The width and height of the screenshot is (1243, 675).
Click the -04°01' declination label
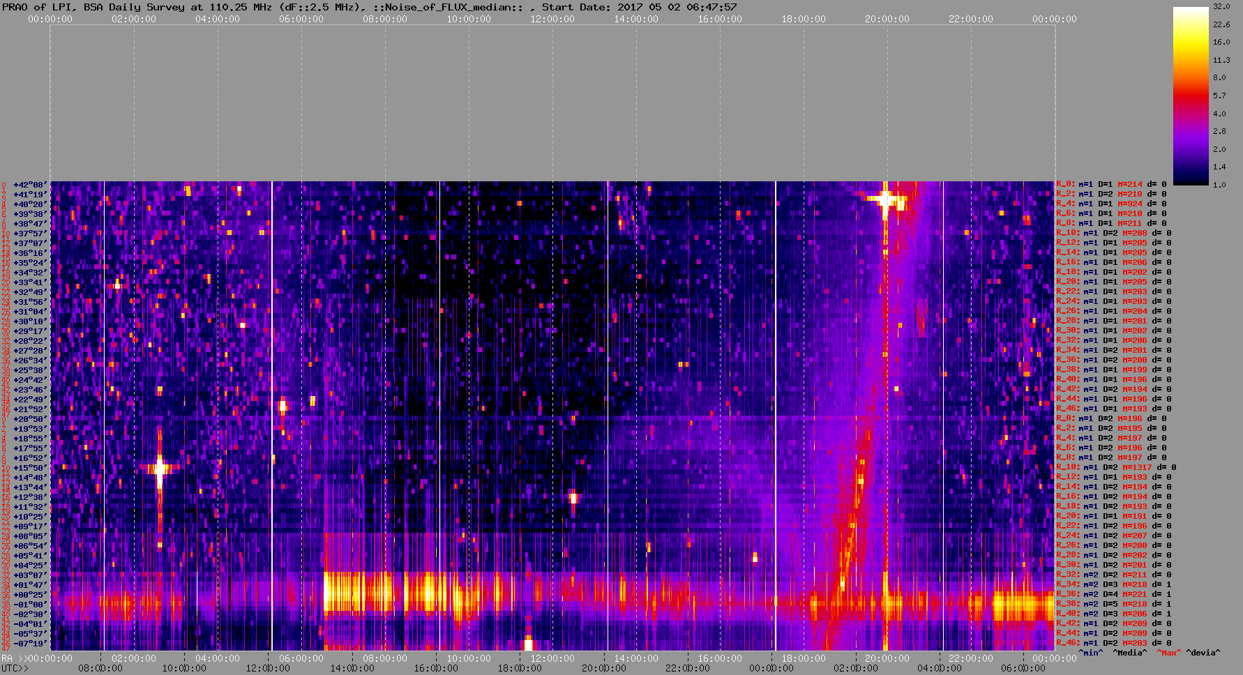tap(30, 624)
